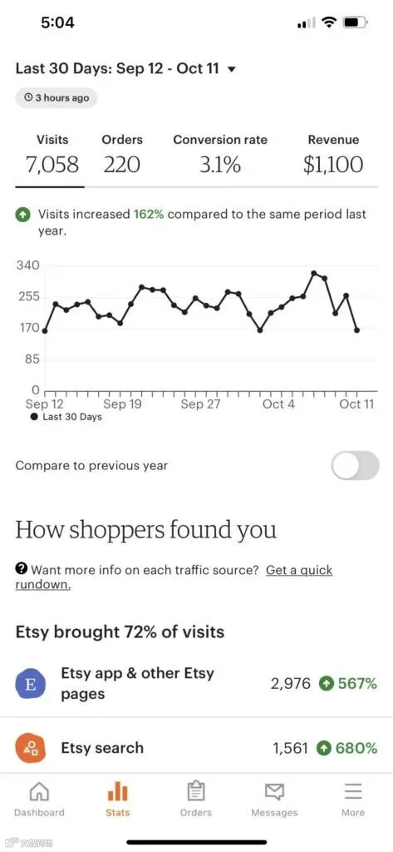Select the Orders metric tab

click(x=121, y=154)
